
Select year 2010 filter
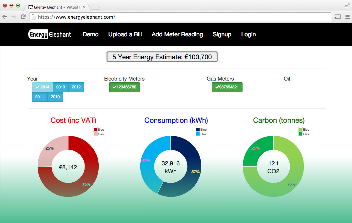(x=55, y=97)
